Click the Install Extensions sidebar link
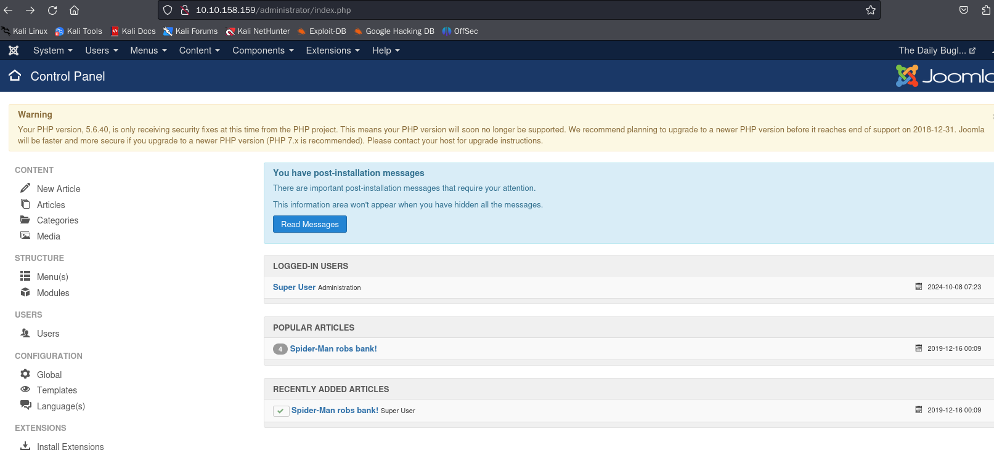This screenshot has width=994, height=466. [70, 447]
